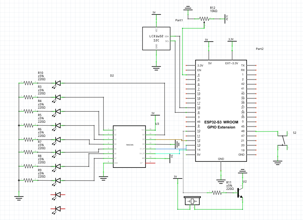The image size is (303, 220).
Task: Click 3.3V symbol above EXT-3.3V pin
Action: (x=232, y=40)
